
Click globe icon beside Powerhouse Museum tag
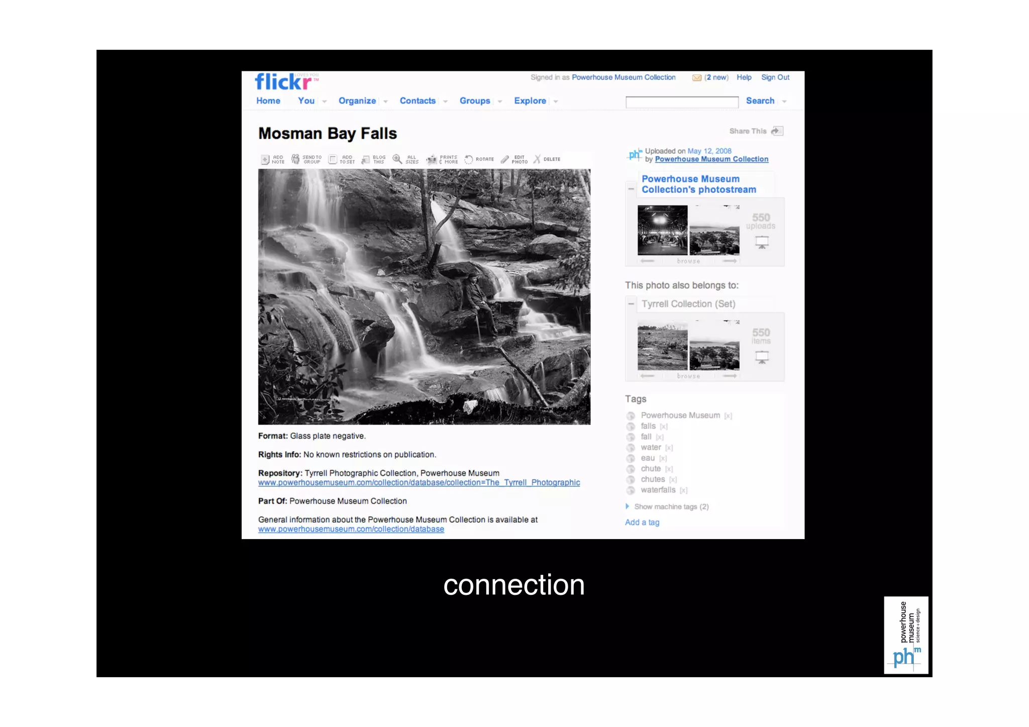pos(631,416)
